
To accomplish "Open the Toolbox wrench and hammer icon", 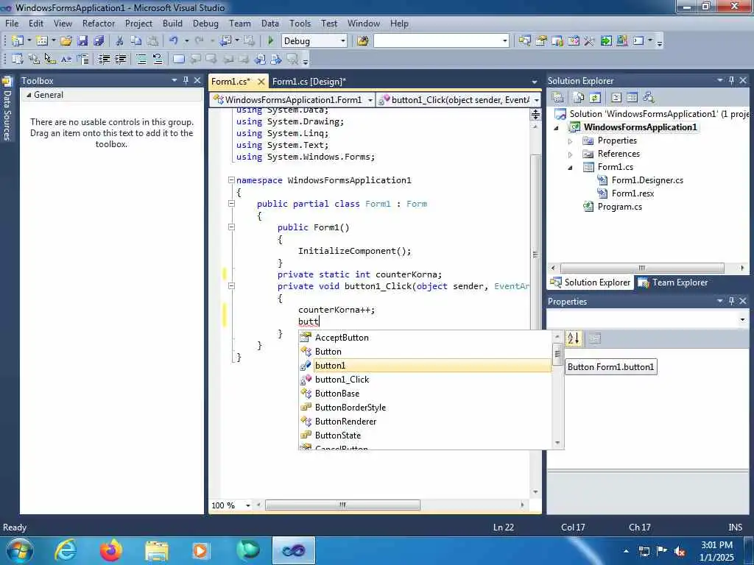I will point(589,41).
